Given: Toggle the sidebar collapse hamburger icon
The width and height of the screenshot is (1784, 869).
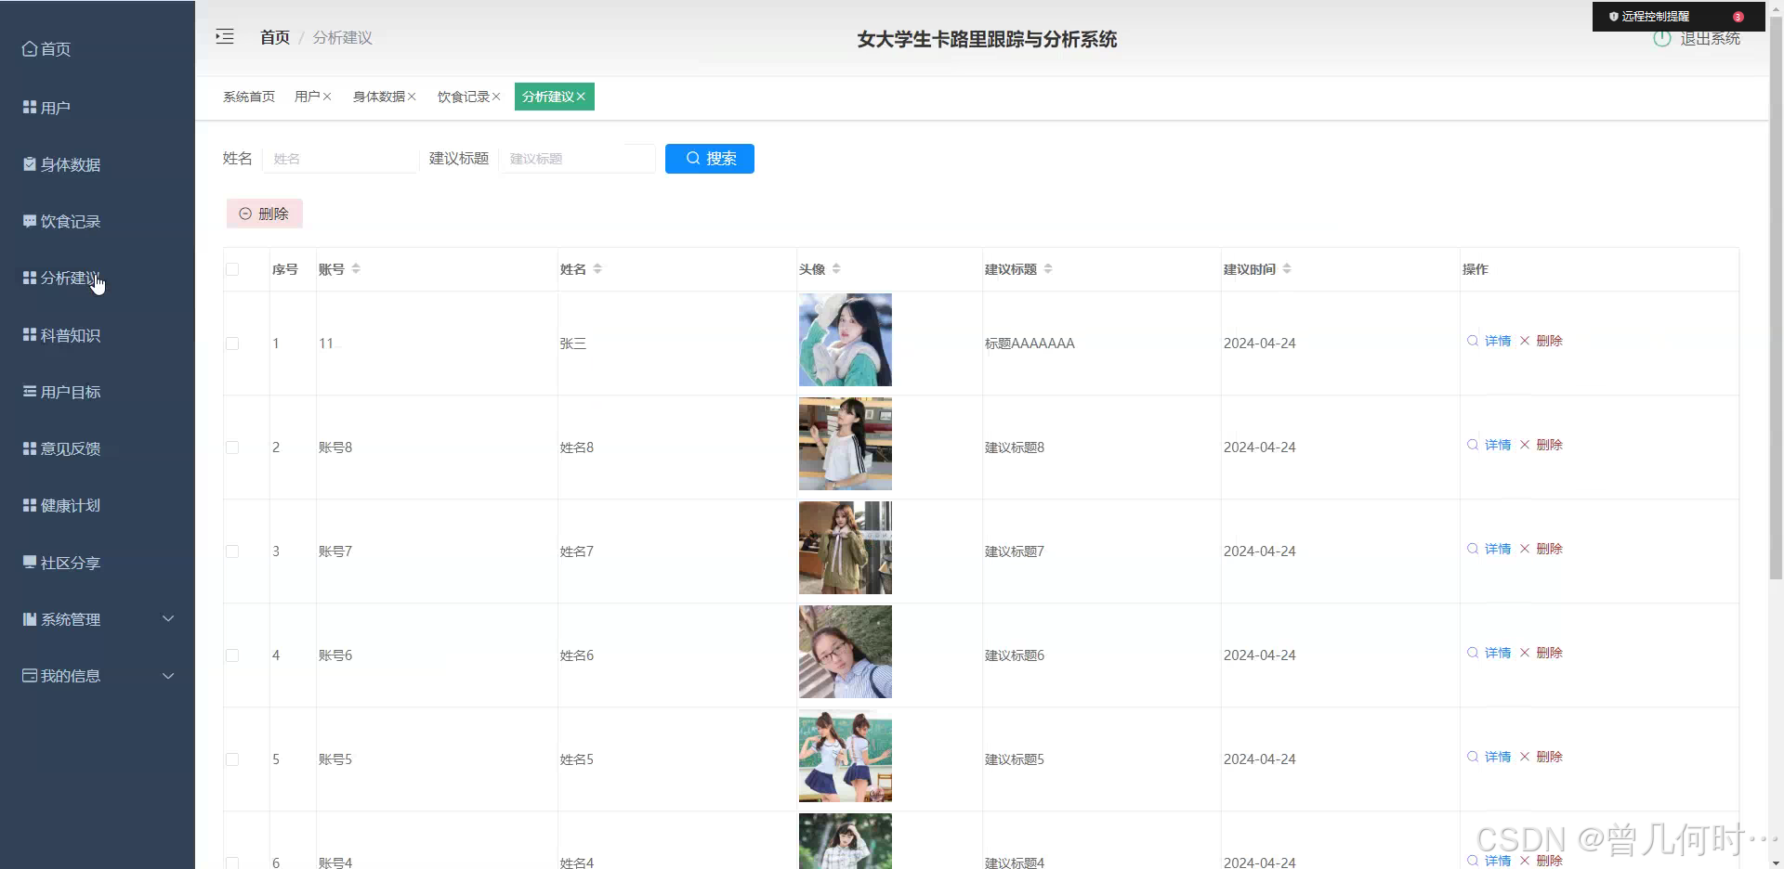Looking at the screenshot, I should (224, 37).
